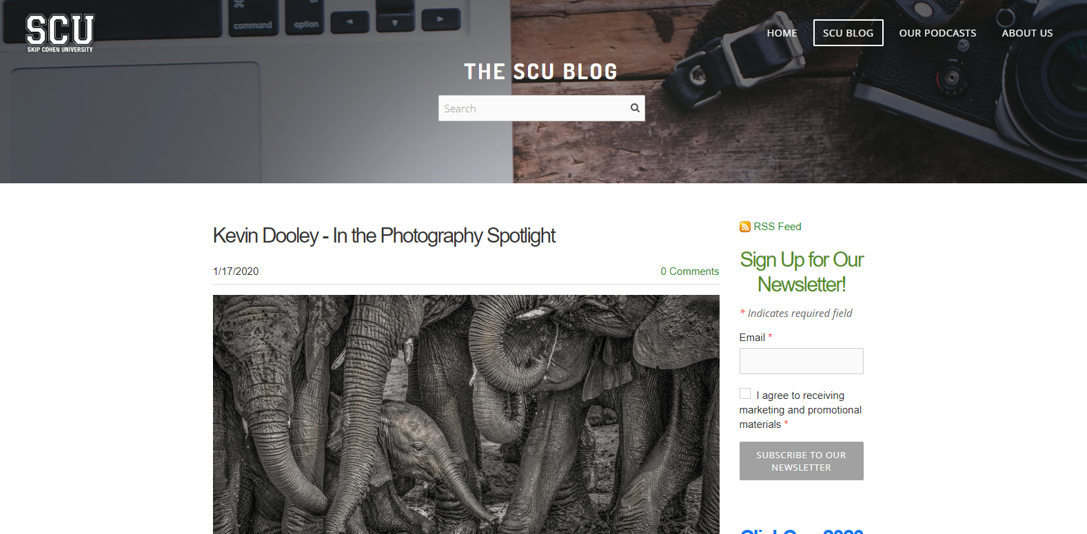The height and width of the screenshot is (534, 1087).
Task: Open Kevin Dooley Photography Spotlight post title
Action: [x=384, y=236]
